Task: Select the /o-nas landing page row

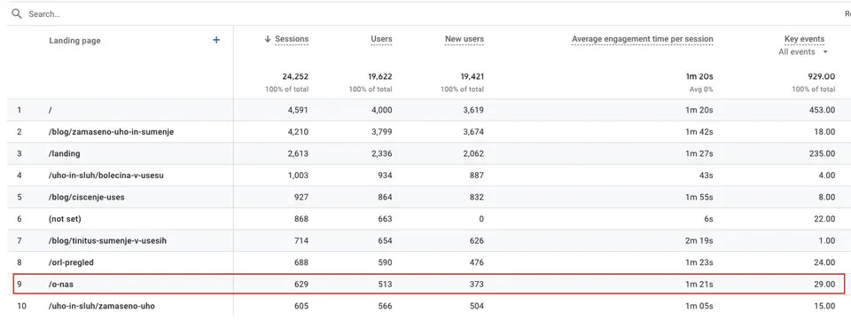Action: coord(429,284)
